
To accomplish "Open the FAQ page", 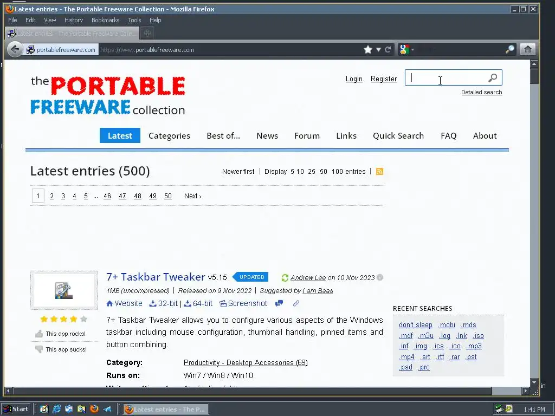I will point(448,136).
